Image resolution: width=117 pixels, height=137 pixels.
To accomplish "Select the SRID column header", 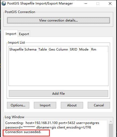I will [x=74, y=49].
